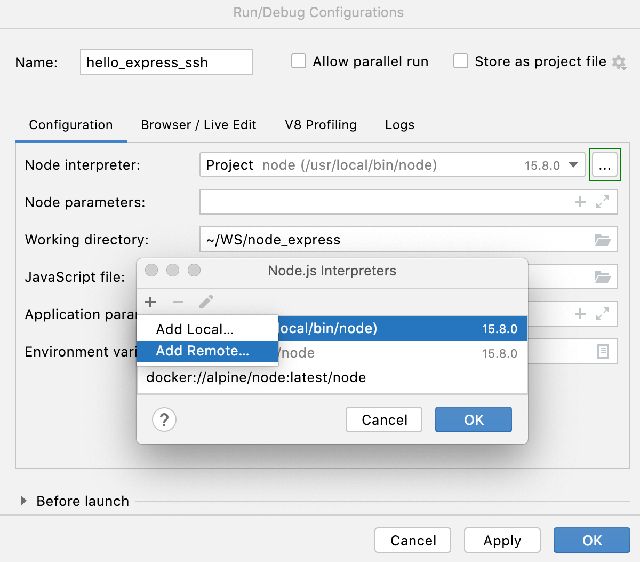
Task: Check Store as project file
Action: click(x=460, y=61)
